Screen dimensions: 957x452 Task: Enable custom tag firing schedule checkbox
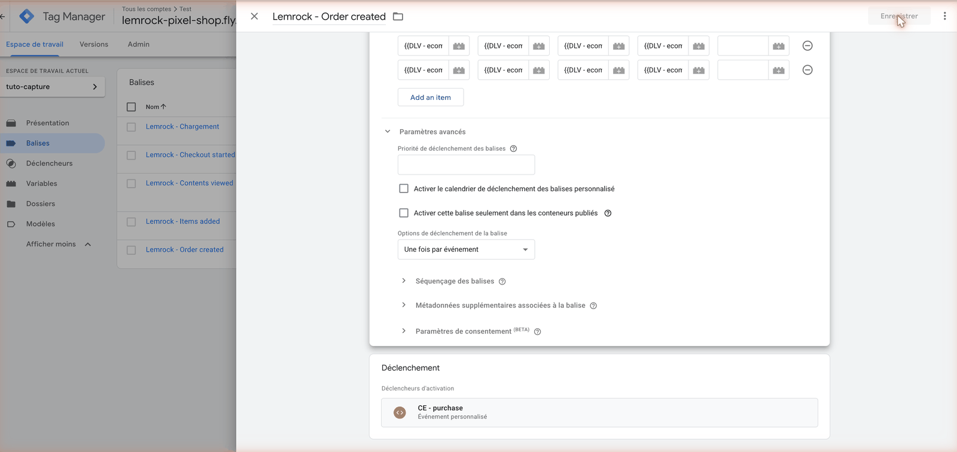404,188
